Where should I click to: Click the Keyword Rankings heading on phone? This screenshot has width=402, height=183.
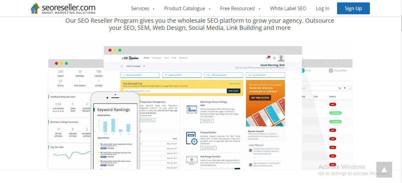pyautogui.click(x=114, y=110)
